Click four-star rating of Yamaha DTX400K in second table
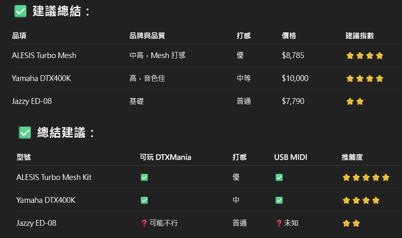The width and height of the screenshot is (402, 238). click(361, 200)
